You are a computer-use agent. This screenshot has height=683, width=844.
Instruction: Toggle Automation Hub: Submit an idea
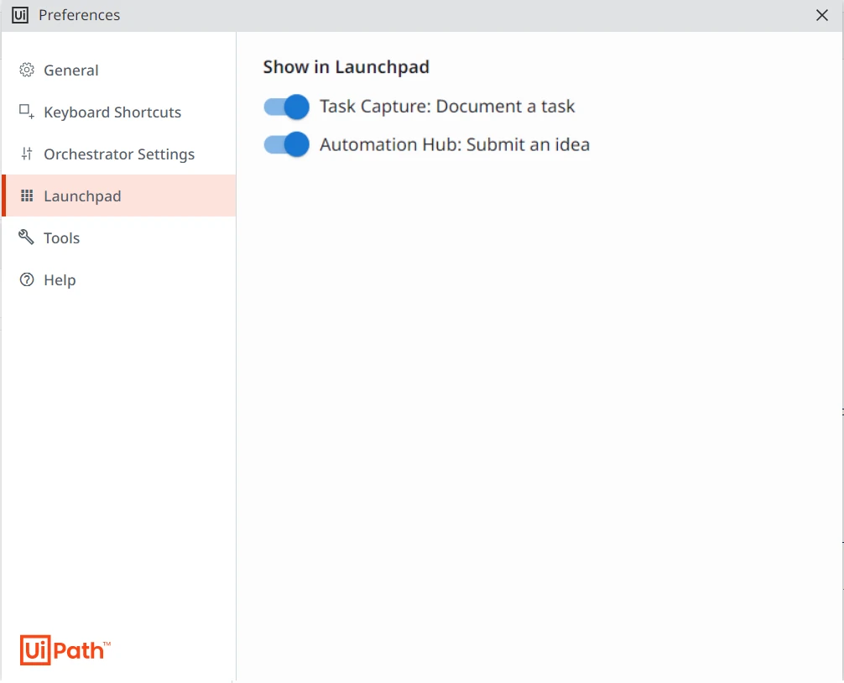(x=286, y=144)
